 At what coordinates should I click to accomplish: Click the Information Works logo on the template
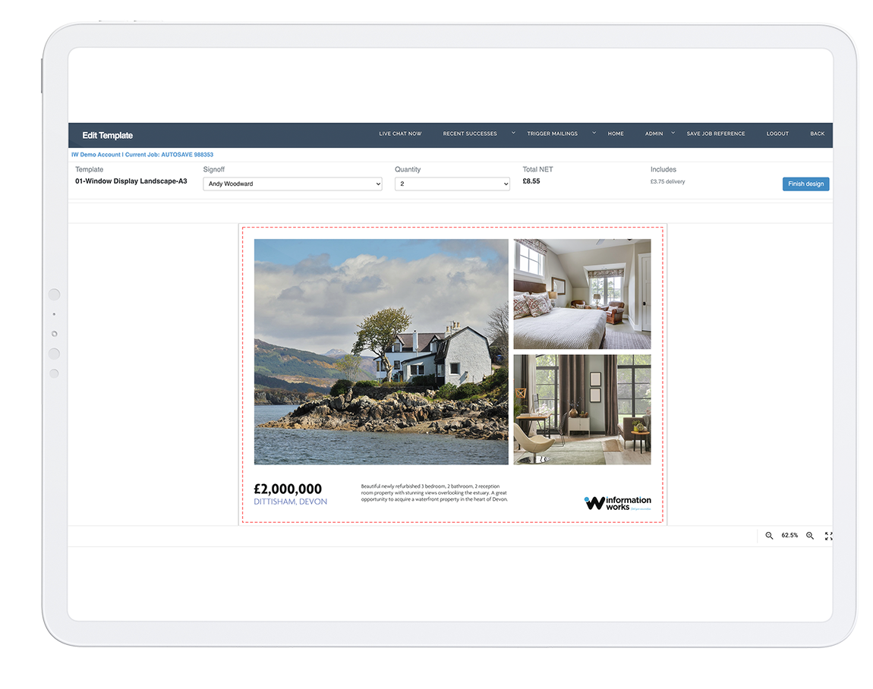[x=617, y=503]
